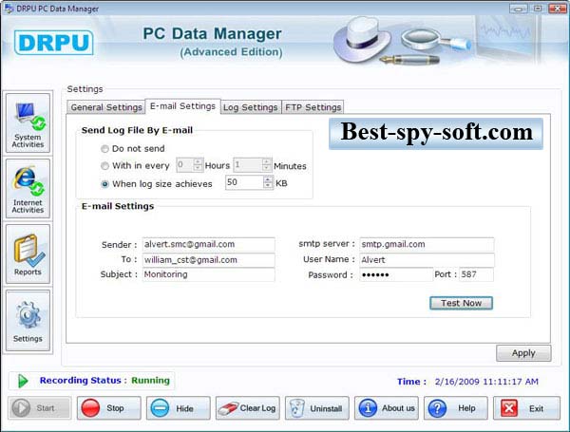
Task: Click the Subject field
Action: click(209, 274)
